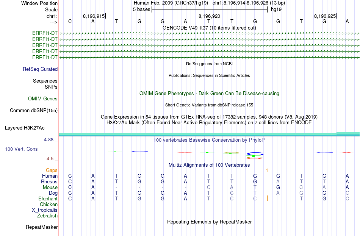Click the -4.5 PhyloP lower scale value
This screenshot has width=360, height=236.
click(x=49, y=159)
